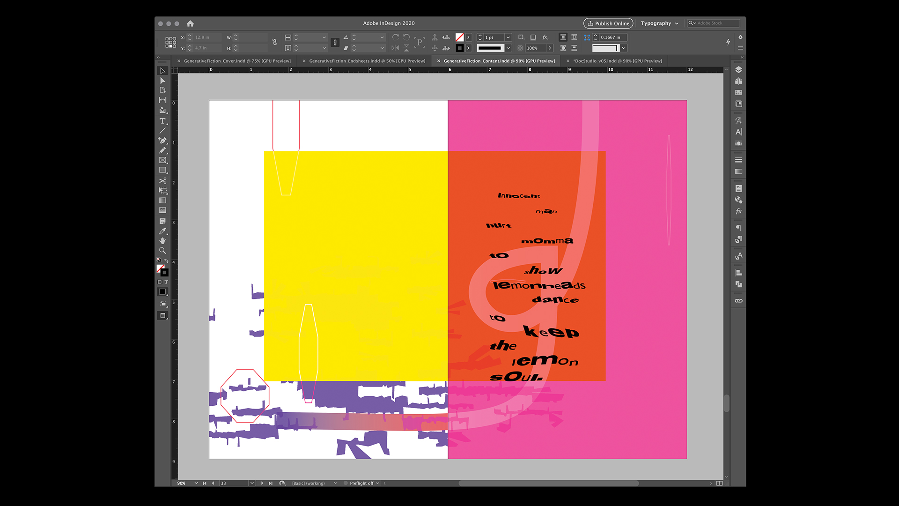The image size is (899, 506).
Task: Open the stroke weight dropdown
Action: pos(508,37)
